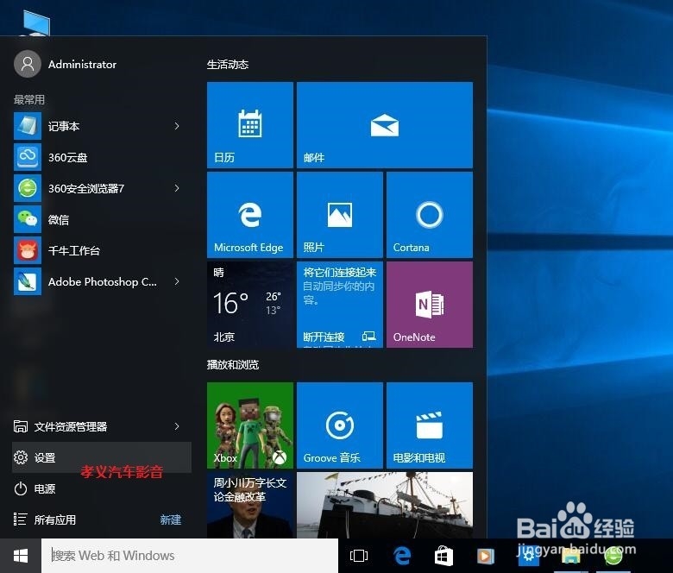Open the phone companion 断开连接 tile

tap(339, 305)
